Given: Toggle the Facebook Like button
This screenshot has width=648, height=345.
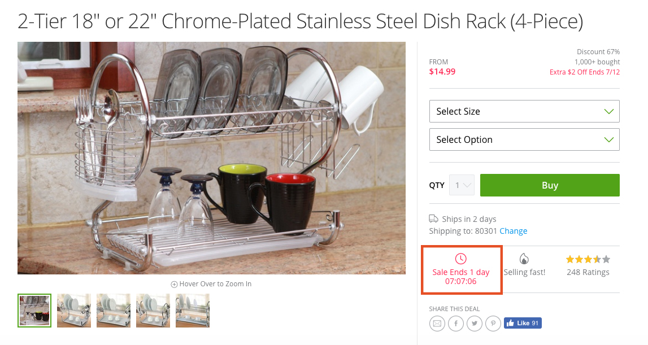Looking at the screenshot, I should [523, 323].
